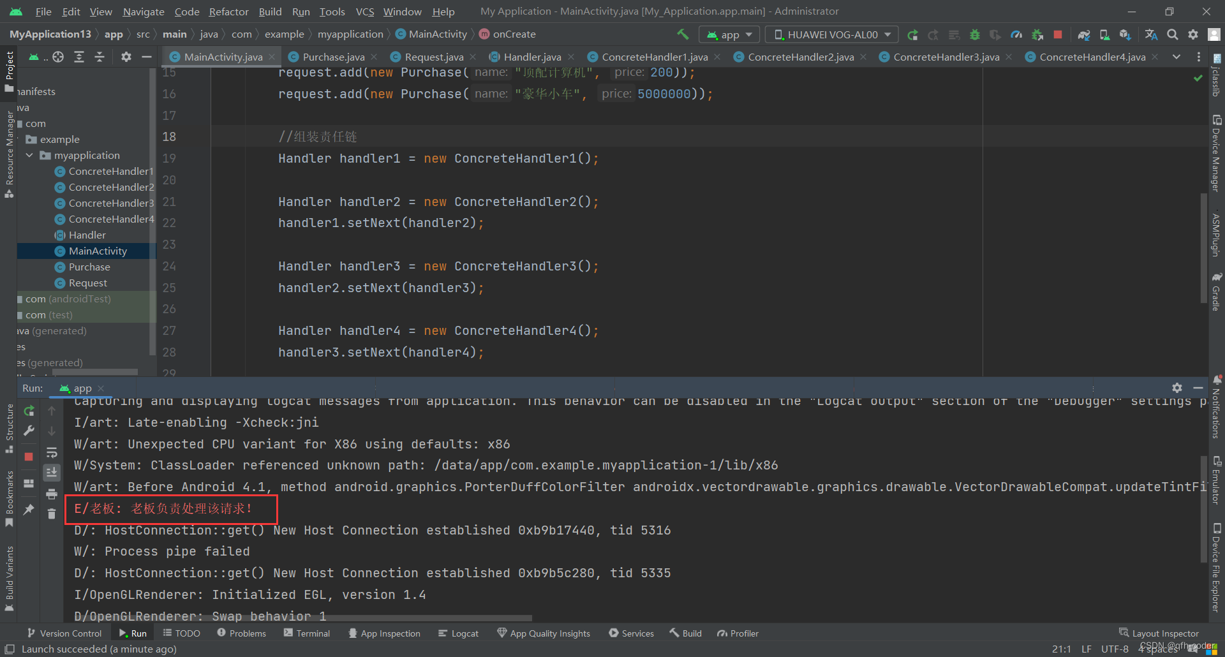The height and width of the screenshot is (657, 1225).
Task: Open the HUAWEI VOG-AL00 device dropdown
Action: 832,34
